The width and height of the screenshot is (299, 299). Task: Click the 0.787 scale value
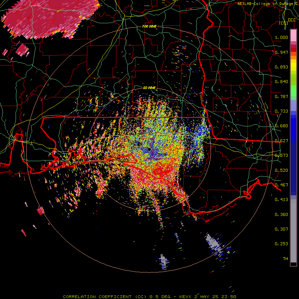(x=281, y=96)
